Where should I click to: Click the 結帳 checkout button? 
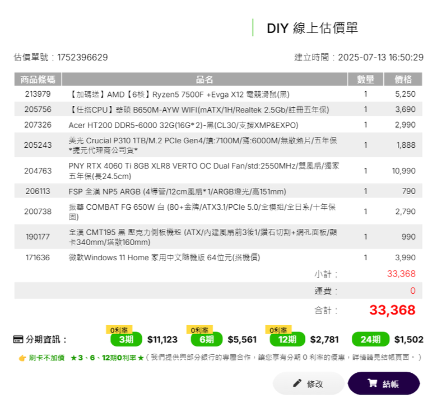(x=384, y=383)
